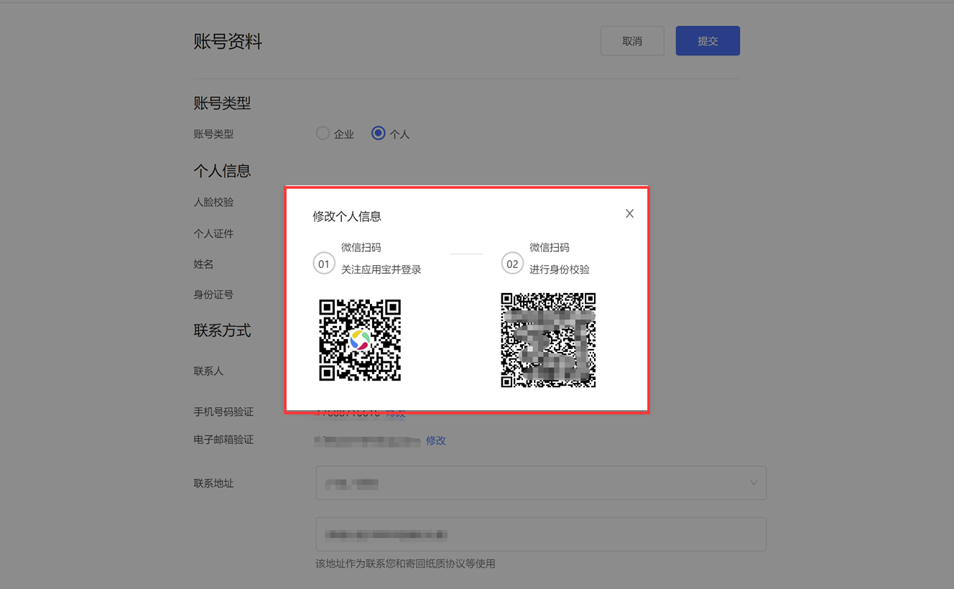Click the 个人信息 section heading
This screenshot has width=954, height=589.
[222, 171]
